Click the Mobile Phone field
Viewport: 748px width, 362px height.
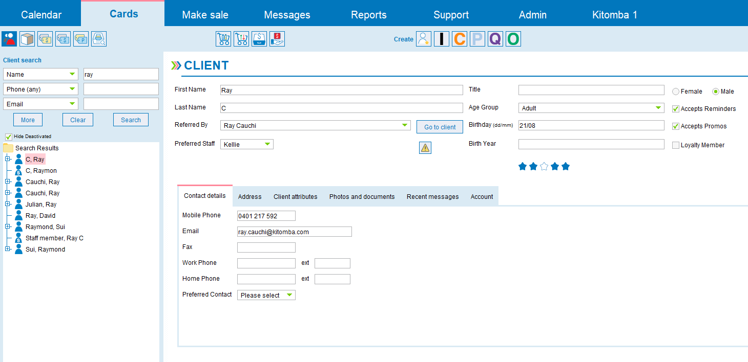coord(266,216)
